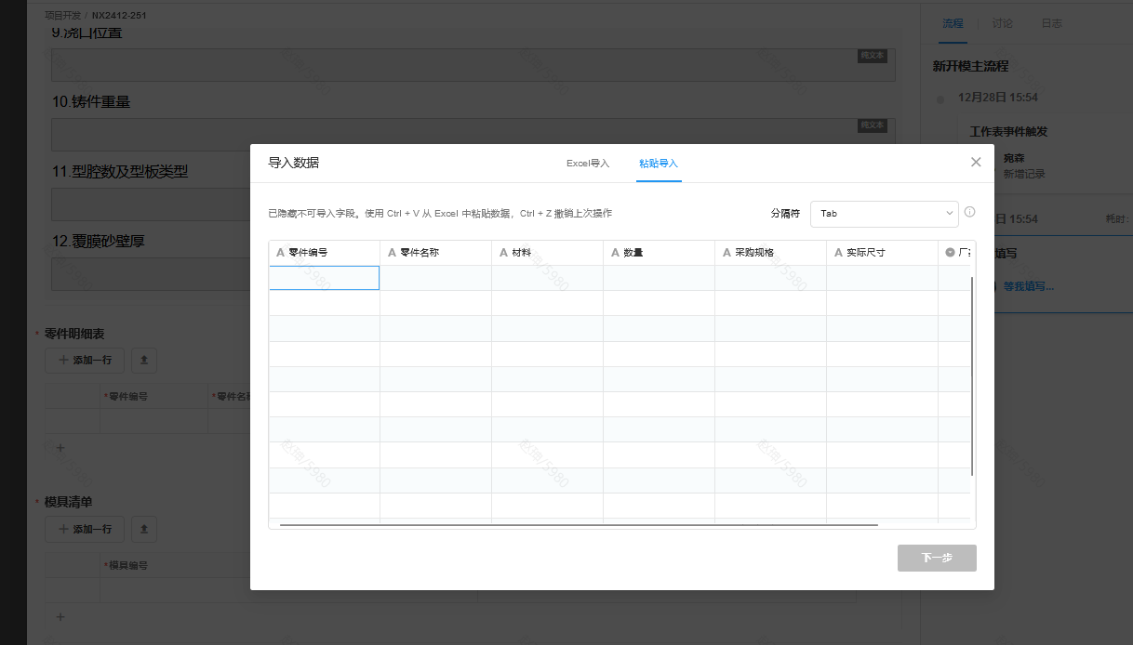Click the horizontal scrollbar of the paste table
1133x645 pixels.
coord(577,525)
